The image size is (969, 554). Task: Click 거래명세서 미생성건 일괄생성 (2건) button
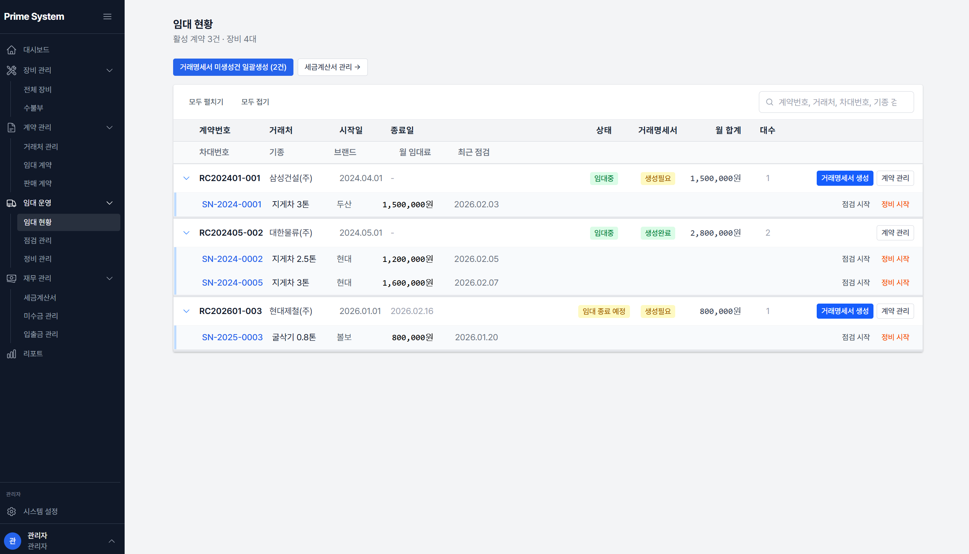(233, 67)
